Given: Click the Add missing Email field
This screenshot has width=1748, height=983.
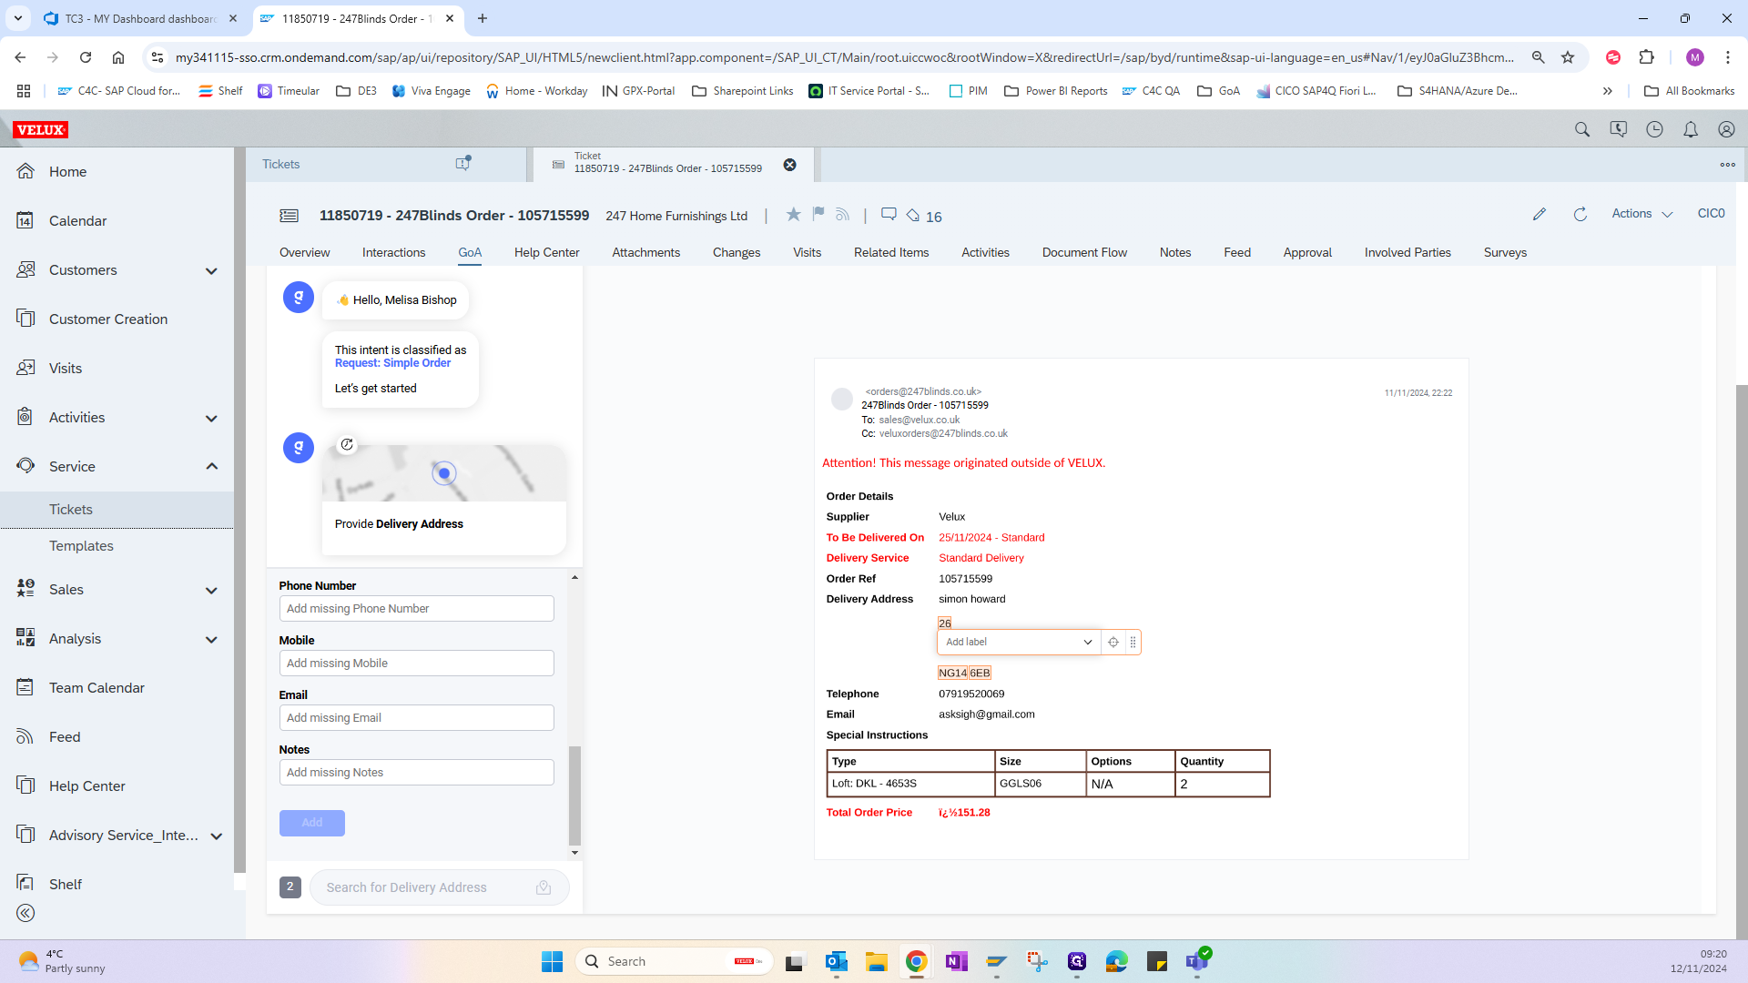Looking at the screenshot, I should (416, 718).
